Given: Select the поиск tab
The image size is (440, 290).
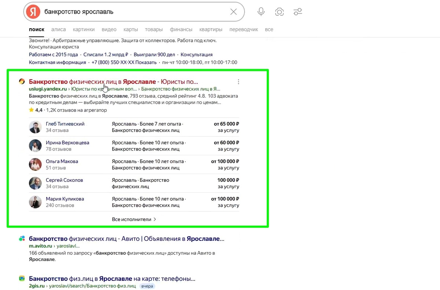Looking at the screenshot, I should (x=37, y=29).
